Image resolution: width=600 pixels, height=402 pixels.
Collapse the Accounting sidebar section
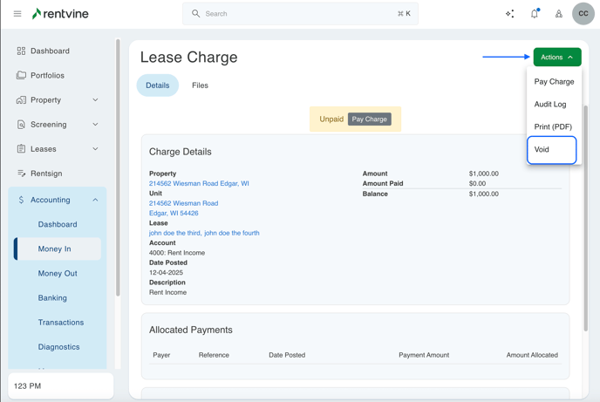pos(95,200)
